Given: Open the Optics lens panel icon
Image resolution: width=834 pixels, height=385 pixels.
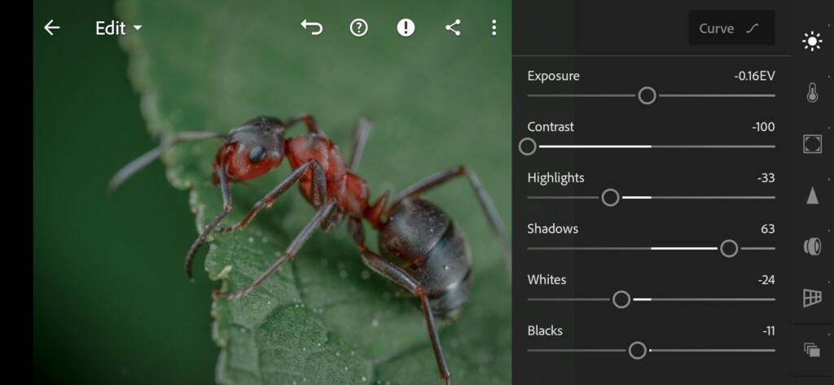Looking at the screenshot, I should 812,246.
